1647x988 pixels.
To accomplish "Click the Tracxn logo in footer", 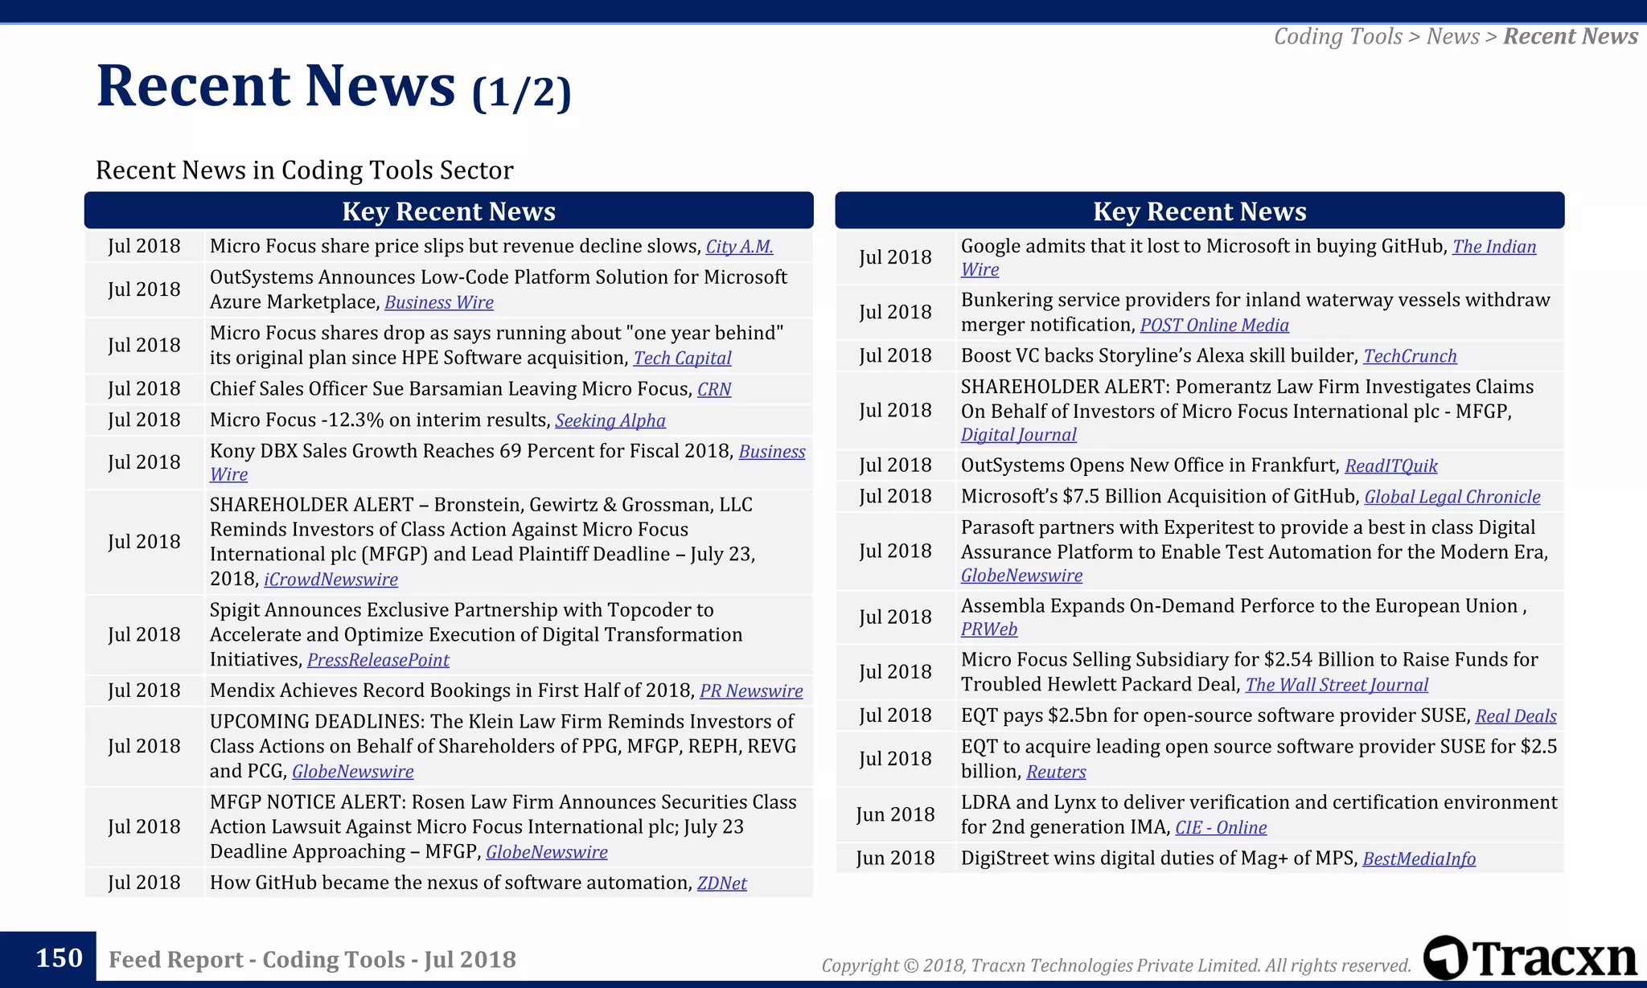I will (x=1530, y=958).
